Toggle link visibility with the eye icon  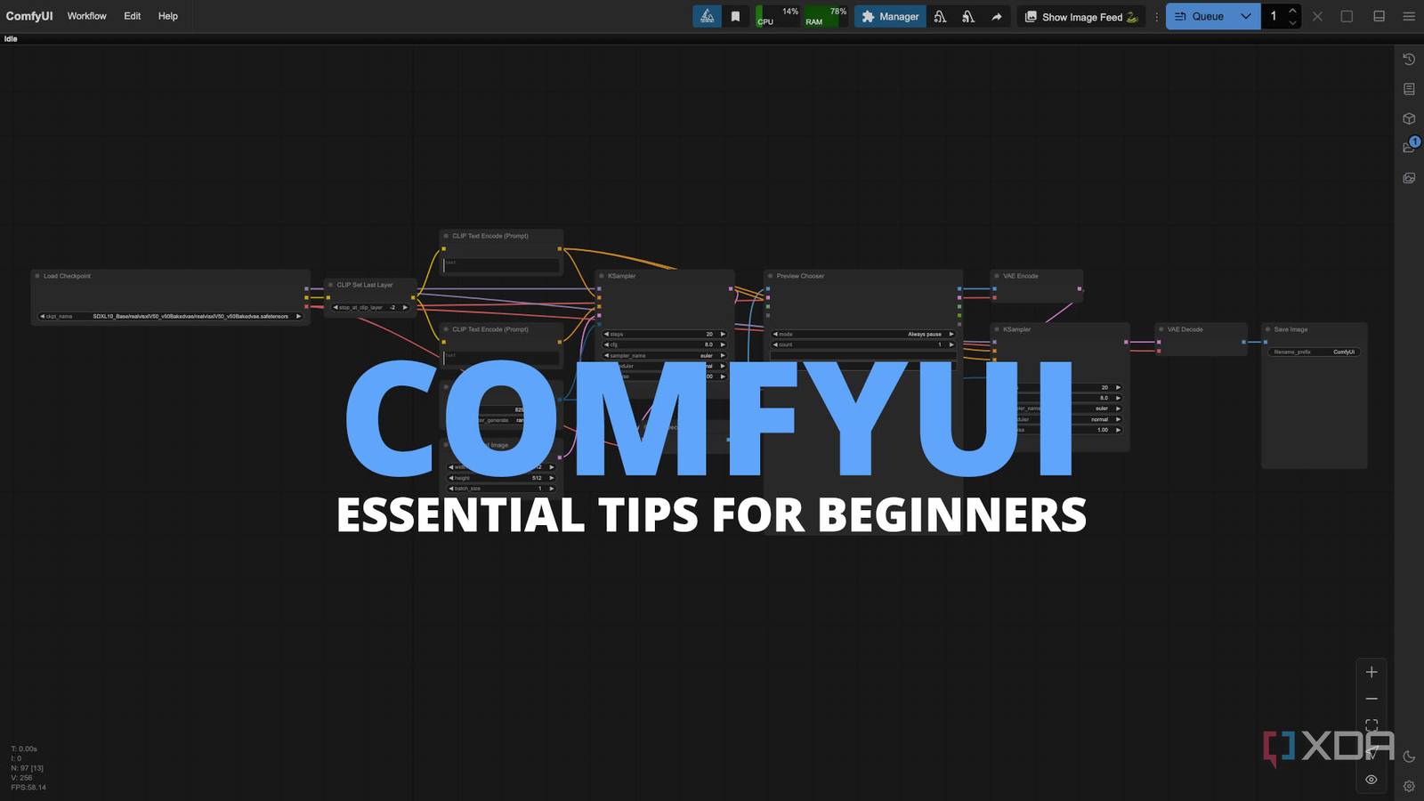[x=1371, y=780]
